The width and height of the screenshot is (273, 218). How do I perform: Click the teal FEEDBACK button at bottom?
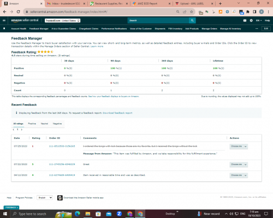click(x=11, y=208)
